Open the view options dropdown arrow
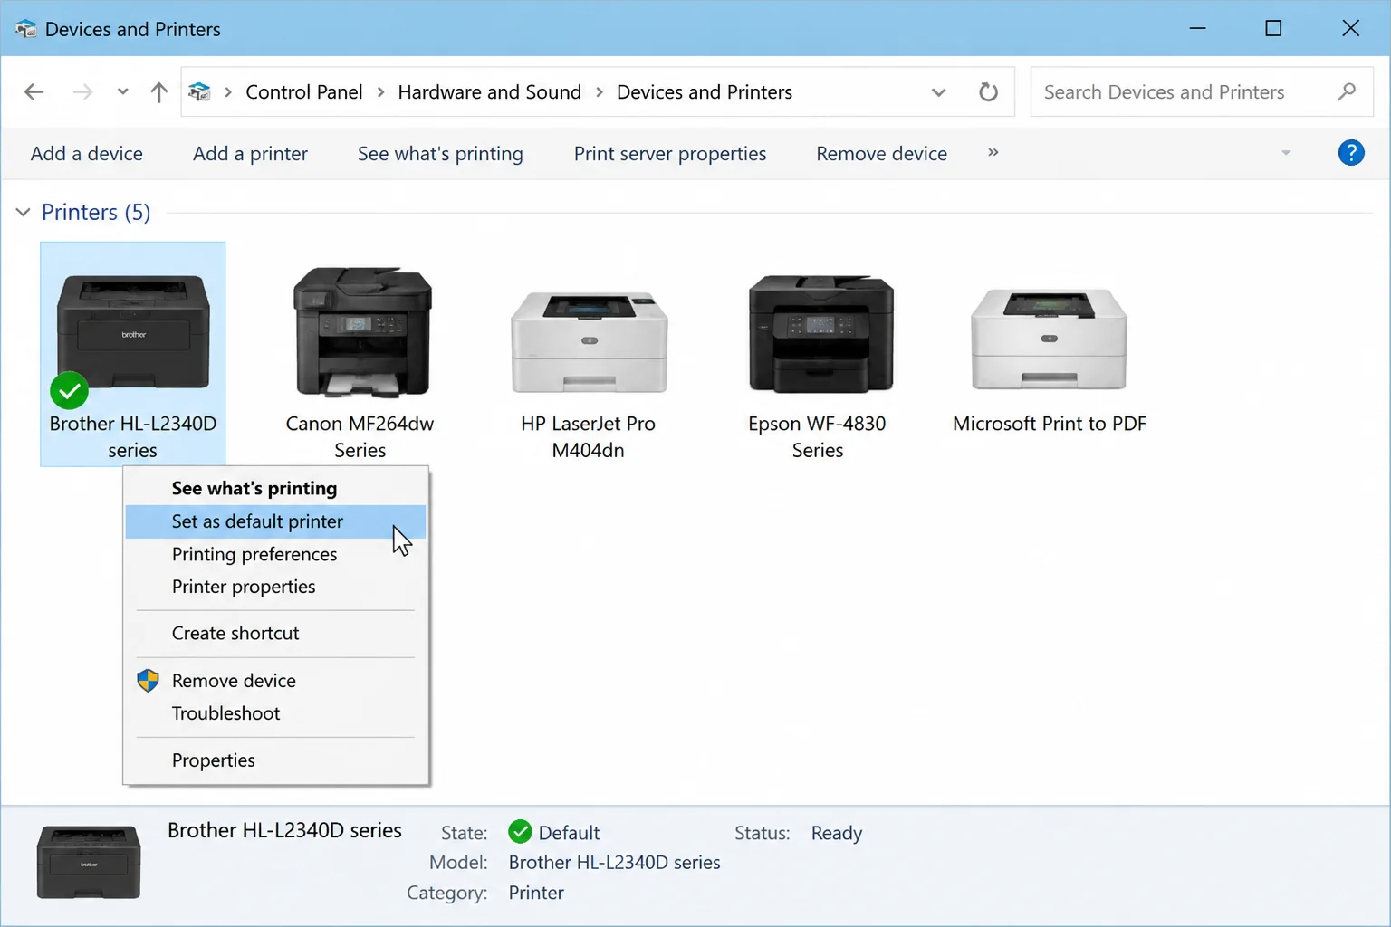The height and width of the screenshot is (927, 1391). [x=1286, y=153]
